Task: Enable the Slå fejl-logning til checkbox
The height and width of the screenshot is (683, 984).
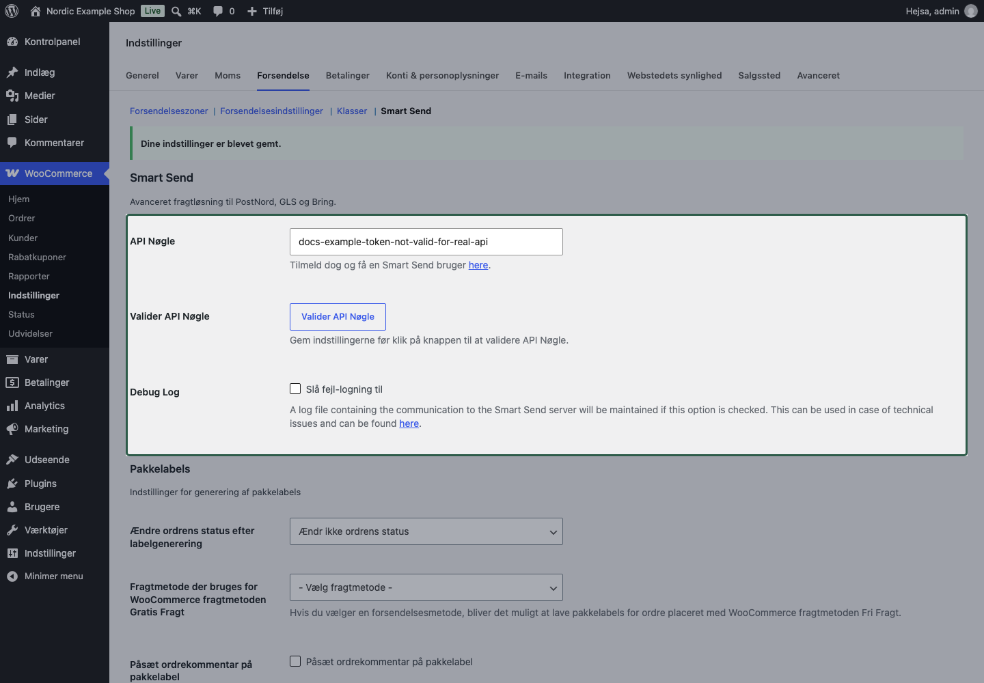Action: pyautogui.click(x=295, y=389)
